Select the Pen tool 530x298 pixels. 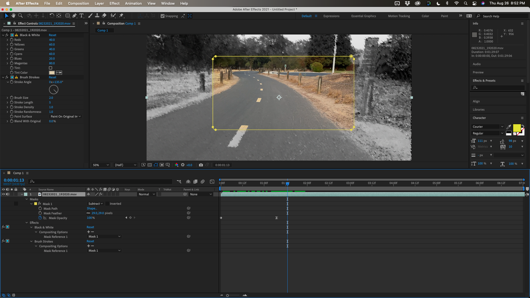[74, 16]
